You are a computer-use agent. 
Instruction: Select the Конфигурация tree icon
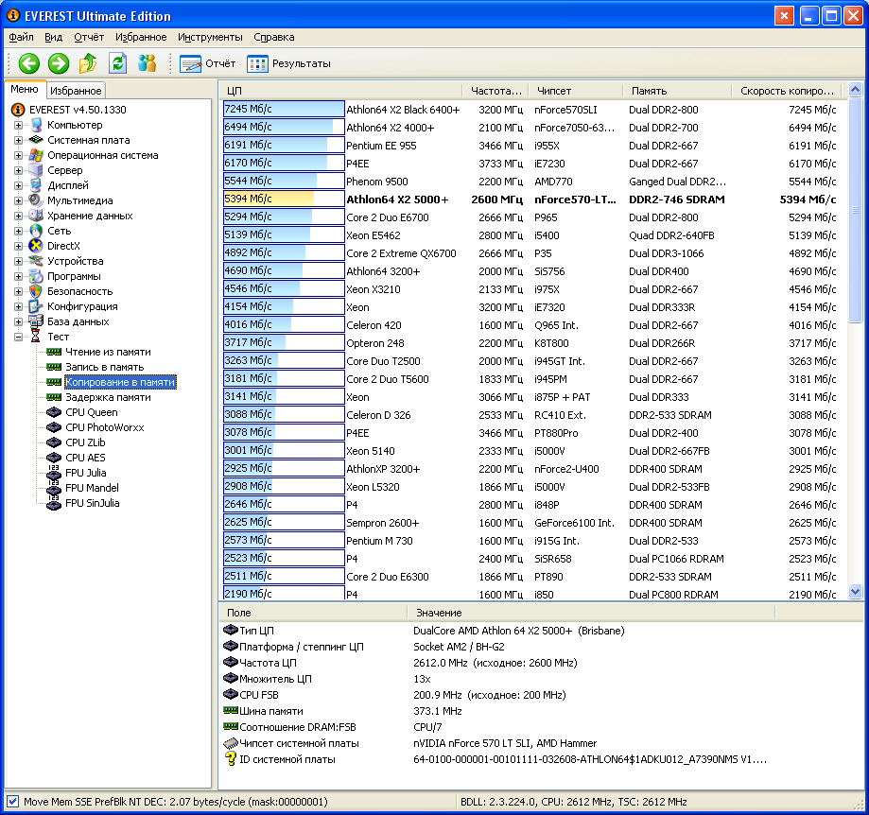[36, 306]
